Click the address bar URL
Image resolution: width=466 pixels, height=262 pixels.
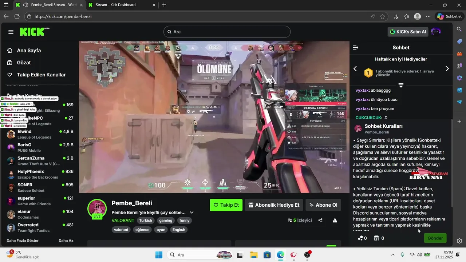coord(63,16)
